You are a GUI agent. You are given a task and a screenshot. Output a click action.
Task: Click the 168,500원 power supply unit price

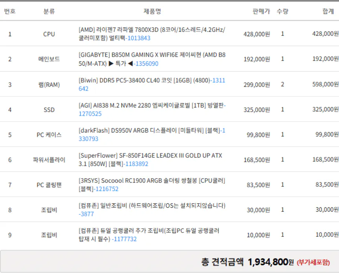click(257, 160)
